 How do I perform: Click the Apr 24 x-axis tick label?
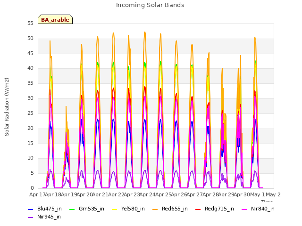tap(147, 194)
